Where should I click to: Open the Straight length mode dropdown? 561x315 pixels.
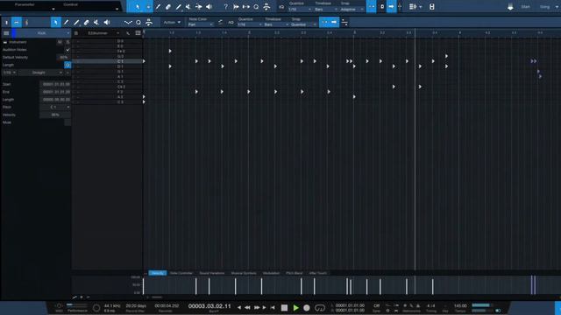(x=41, y=73)
